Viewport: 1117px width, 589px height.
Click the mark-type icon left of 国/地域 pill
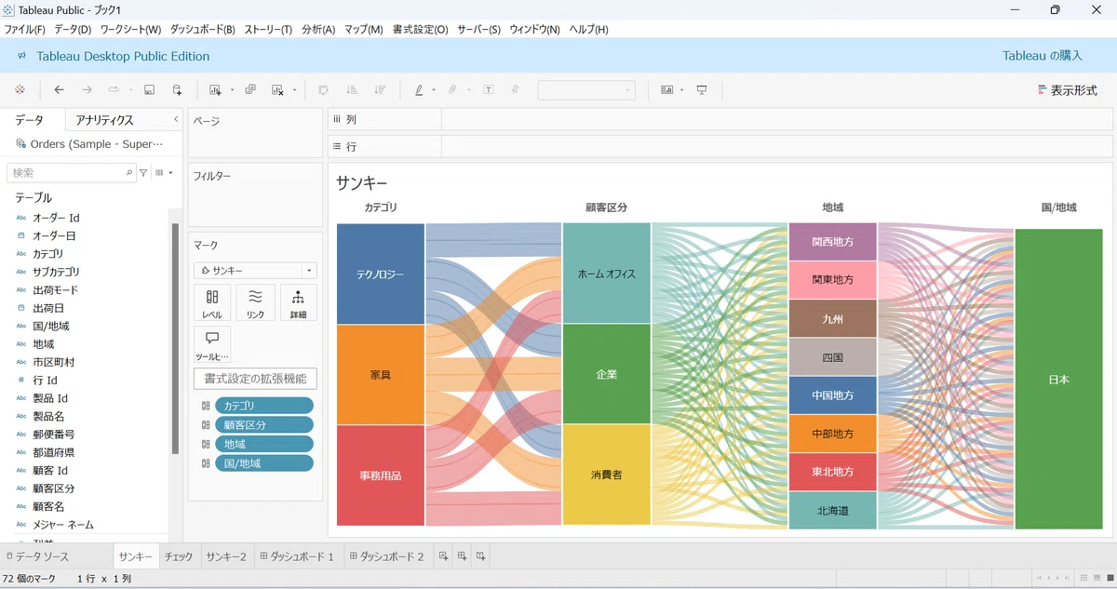(205, 463)
